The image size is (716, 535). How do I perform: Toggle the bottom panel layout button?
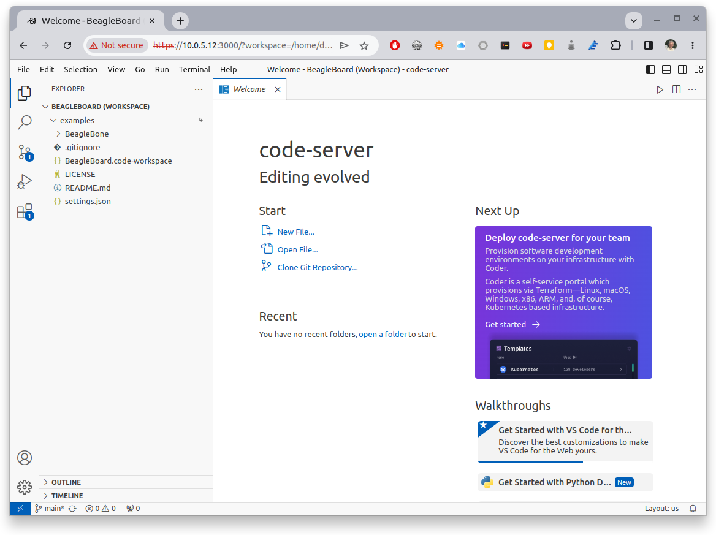click(x=666, y=69)
